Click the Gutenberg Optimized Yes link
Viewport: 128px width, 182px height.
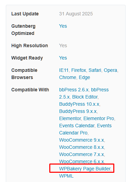pyautogui.click(x=63, y=26)
